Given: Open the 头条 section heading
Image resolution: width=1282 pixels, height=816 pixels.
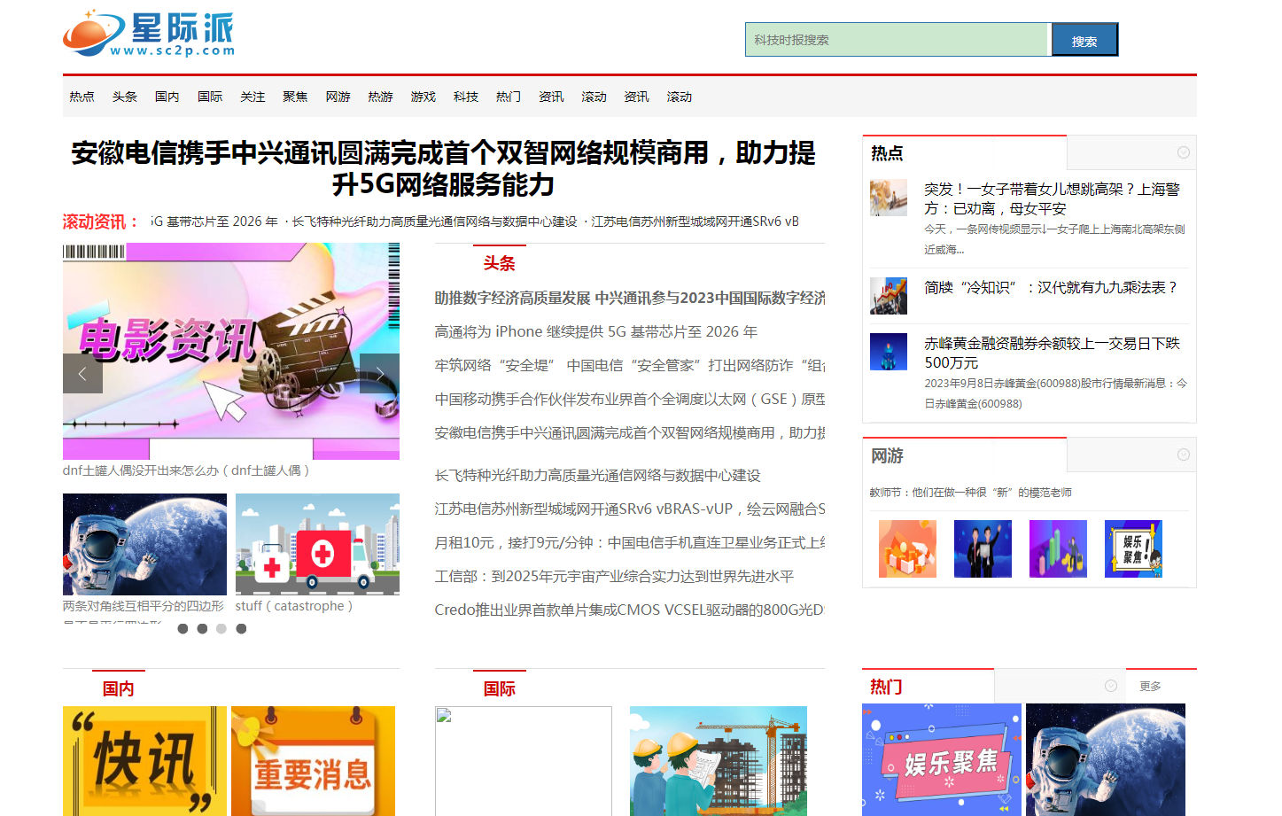Looking at the screenshot, I should pos(499,263).
